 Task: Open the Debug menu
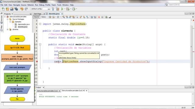click(x=42, y=5)
